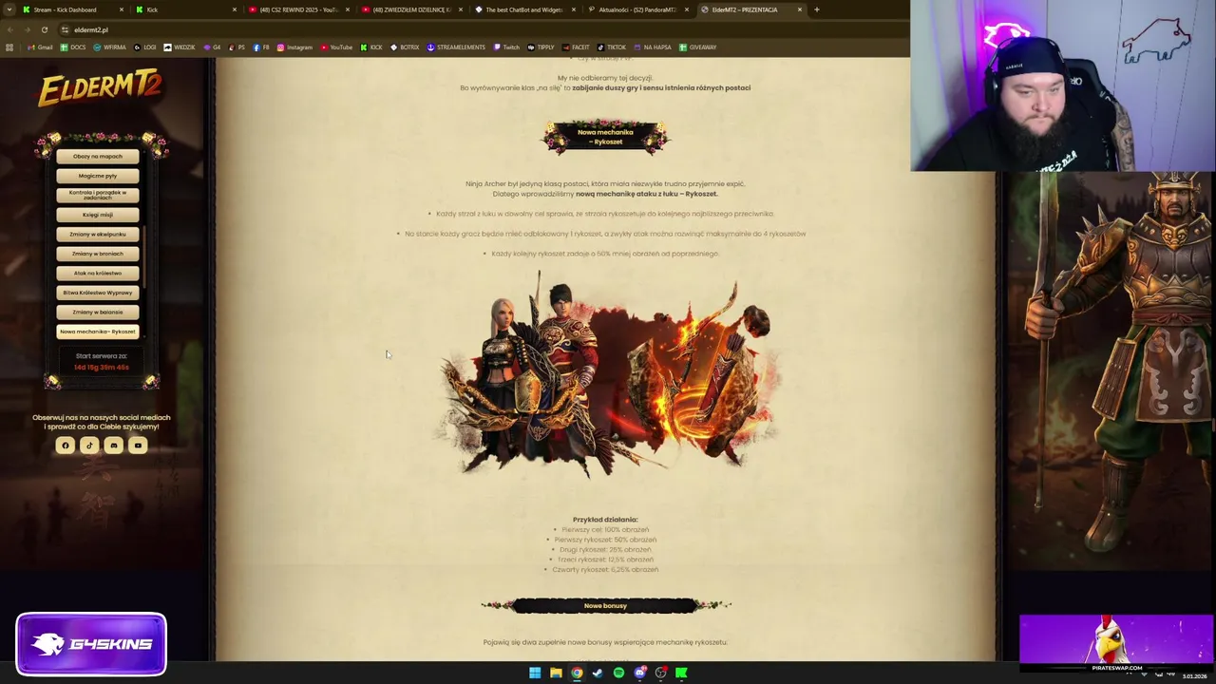Open the YouTube social media icon

click(x=138, y=446)
